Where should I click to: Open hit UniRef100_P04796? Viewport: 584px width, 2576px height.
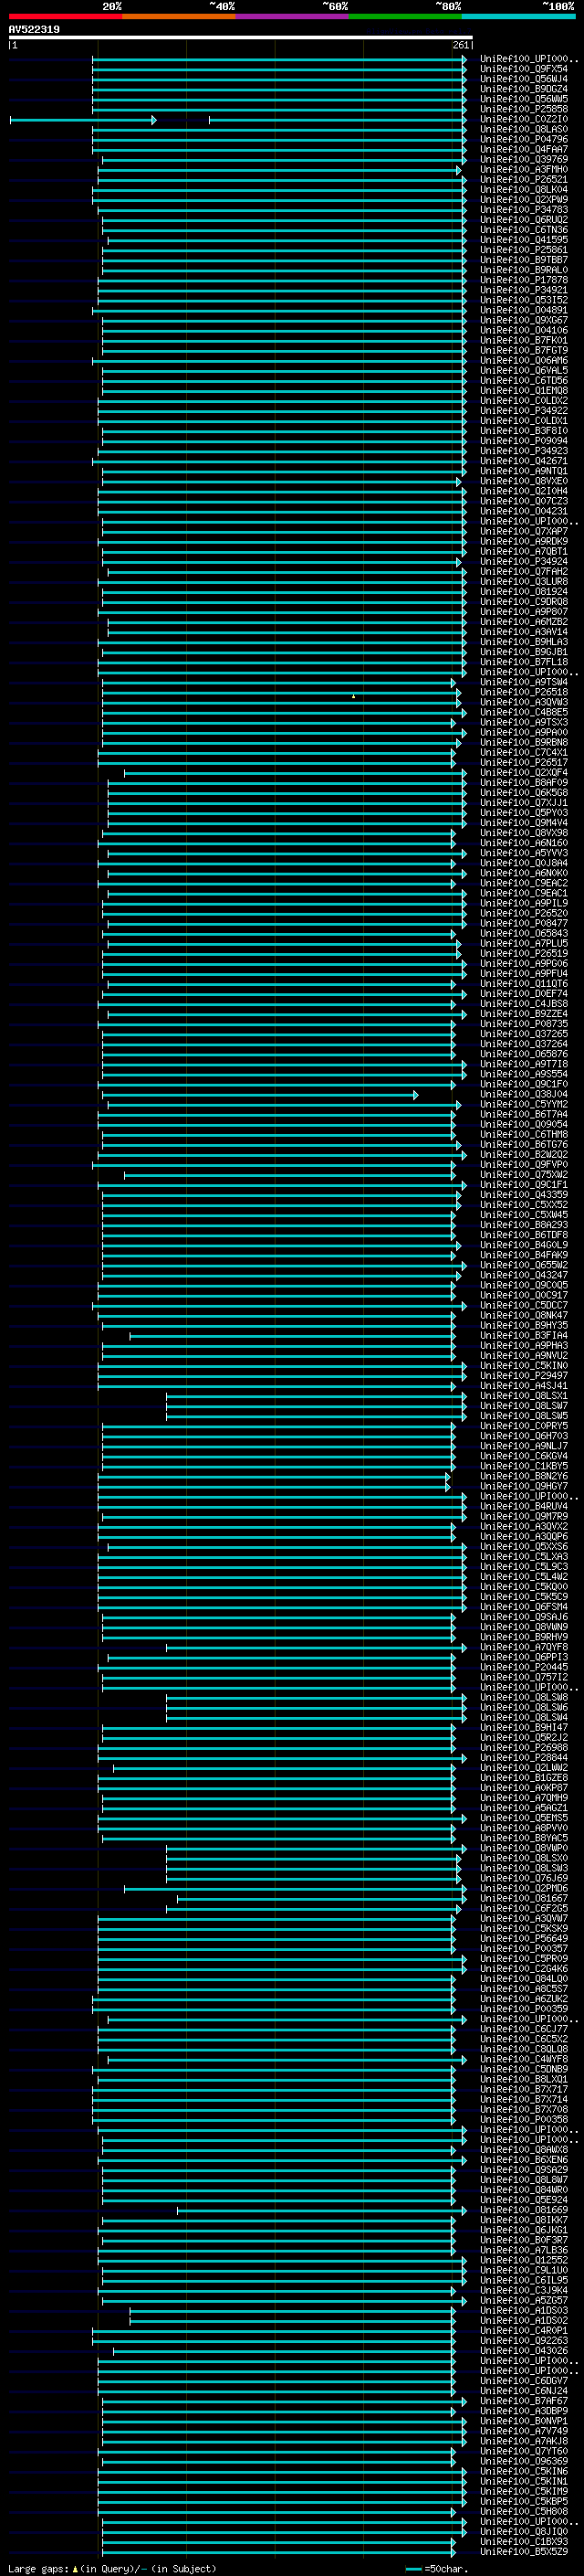coord(524,139)
